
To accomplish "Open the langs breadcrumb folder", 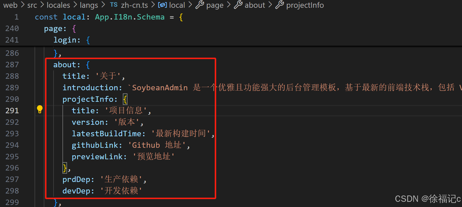I will pyautogui.click(x=89, y=5).
